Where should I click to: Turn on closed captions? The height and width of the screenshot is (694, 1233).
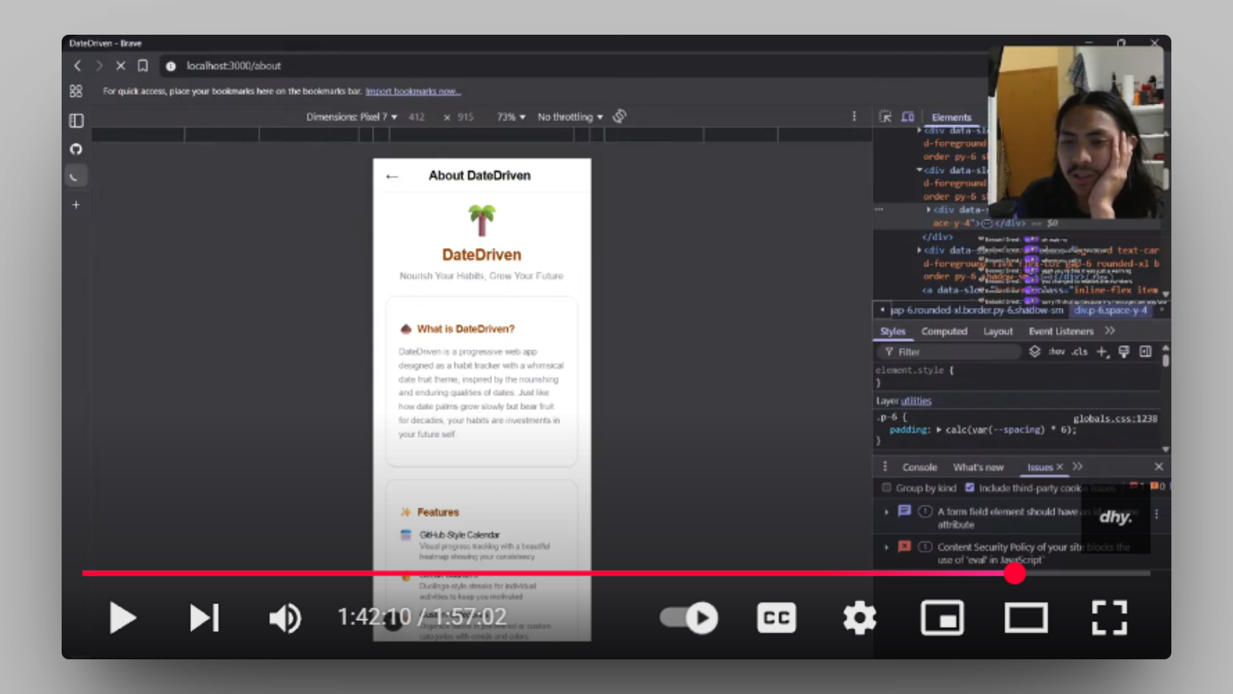click(776, 618)
